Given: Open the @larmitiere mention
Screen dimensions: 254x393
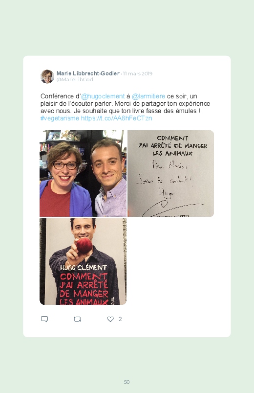Looking at the screenshot, I should click(x=148, y=96).
